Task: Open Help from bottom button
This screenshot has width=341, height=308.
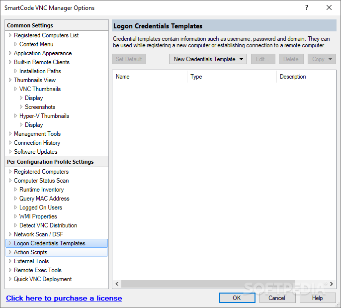Action: pyautogui.click(x=318, y=298)
